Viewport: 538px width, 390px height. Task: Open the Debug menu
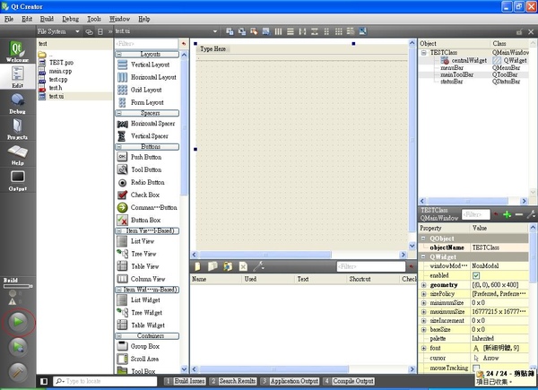[x=70, y=19]
